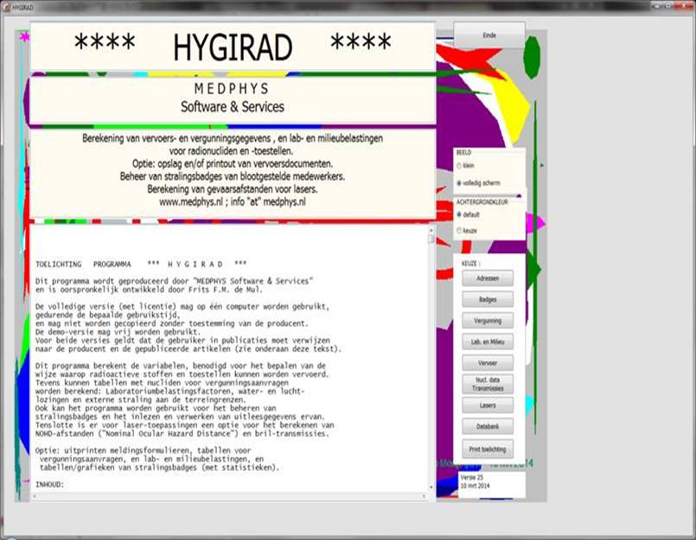Open the Adressen module
Viewport: 696px width, 540px height.
click(488, 278)
